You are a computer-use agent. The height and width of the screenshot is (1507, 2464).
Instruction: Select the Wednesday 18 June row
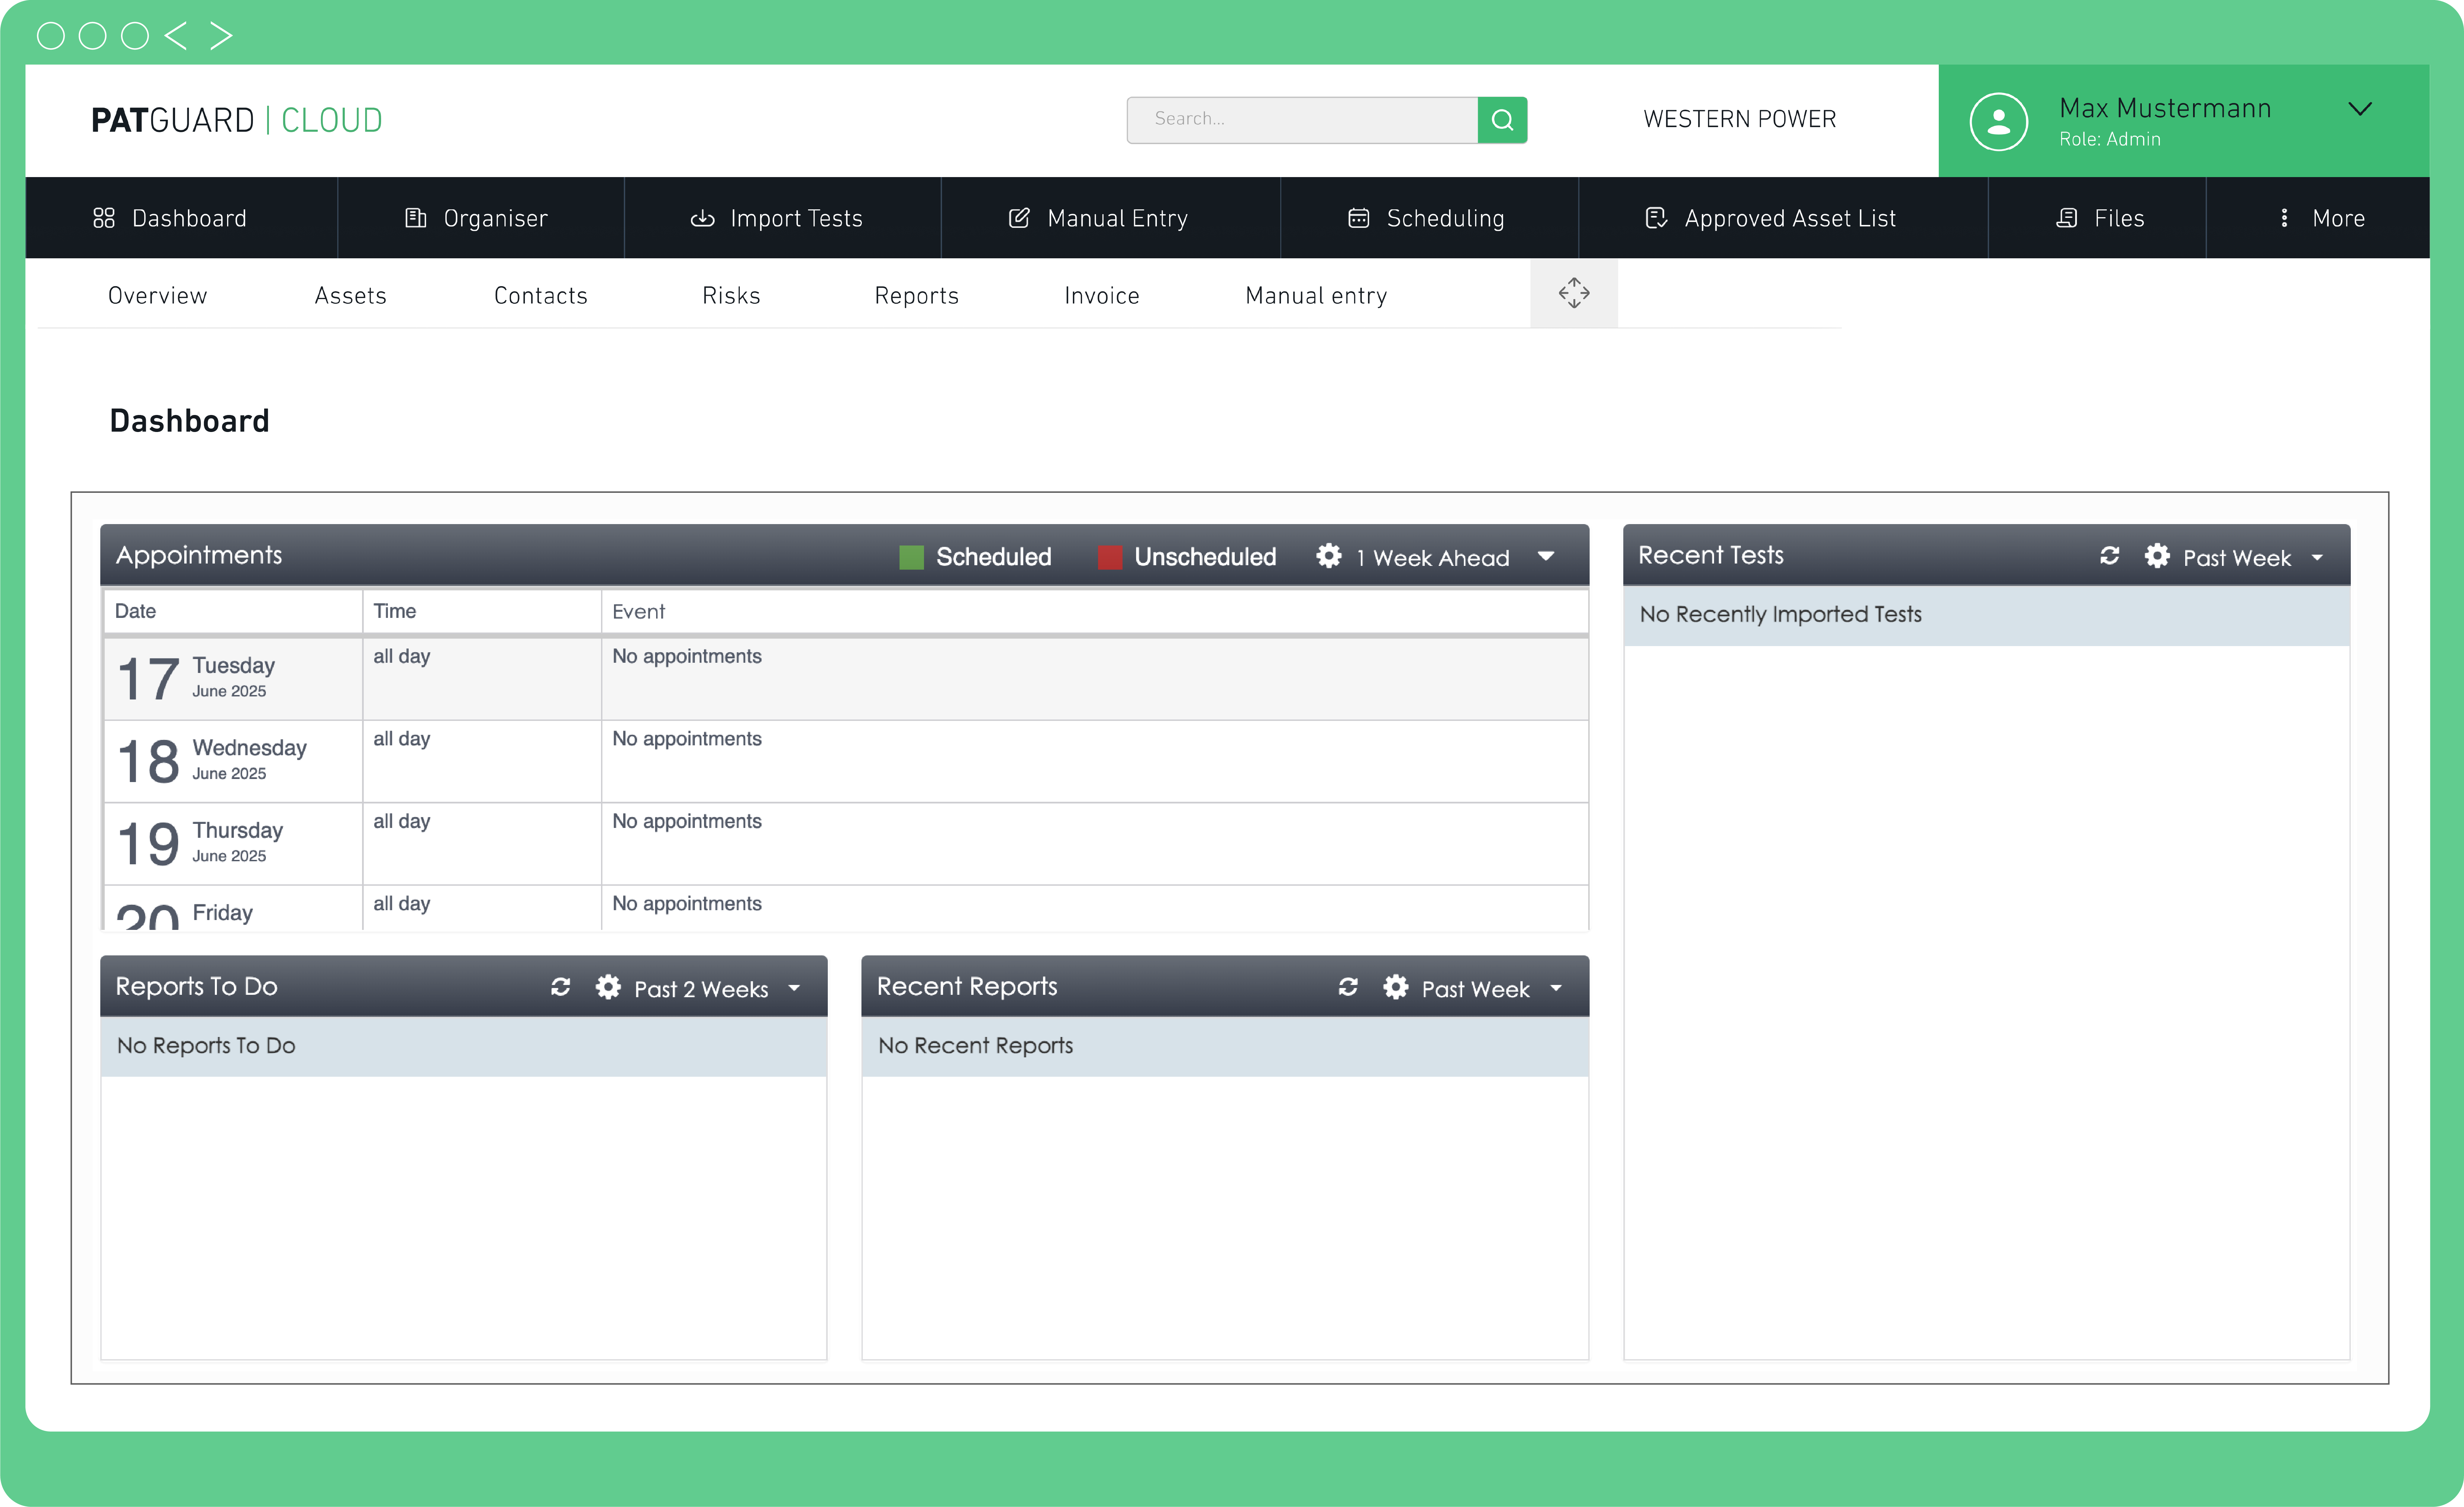pyautogui.click(x=846, y=761)
